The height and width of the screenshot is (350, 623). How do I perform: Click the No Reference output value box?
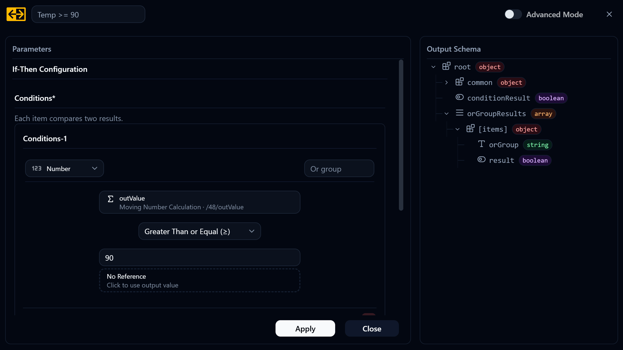tap(199, 281)
